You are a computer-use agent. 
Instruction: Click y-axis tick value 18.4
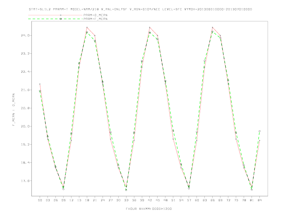(x=25, y=162)
